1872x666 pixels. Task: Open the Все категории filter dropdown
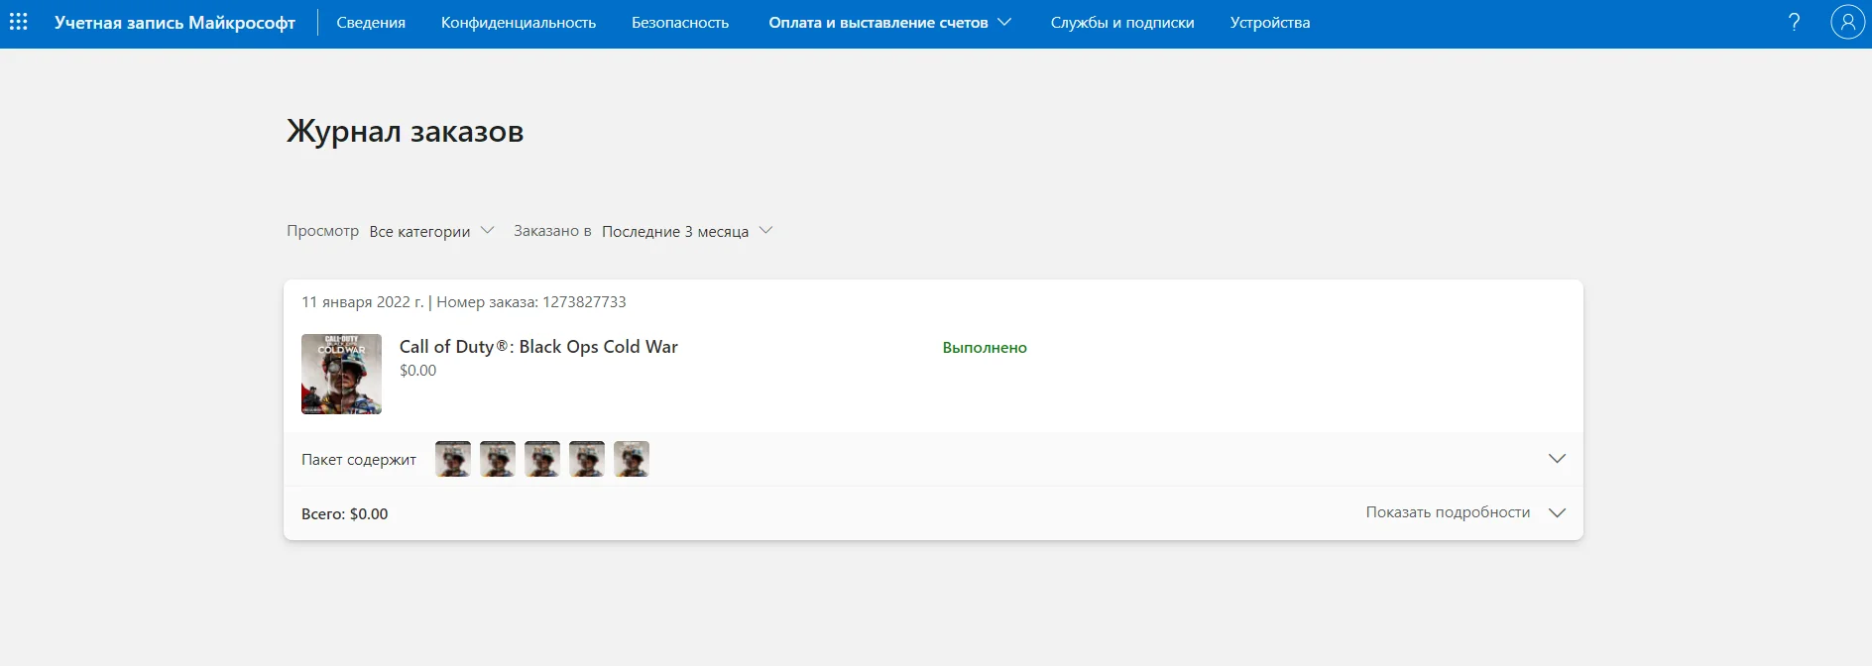[x=431, y=231]
